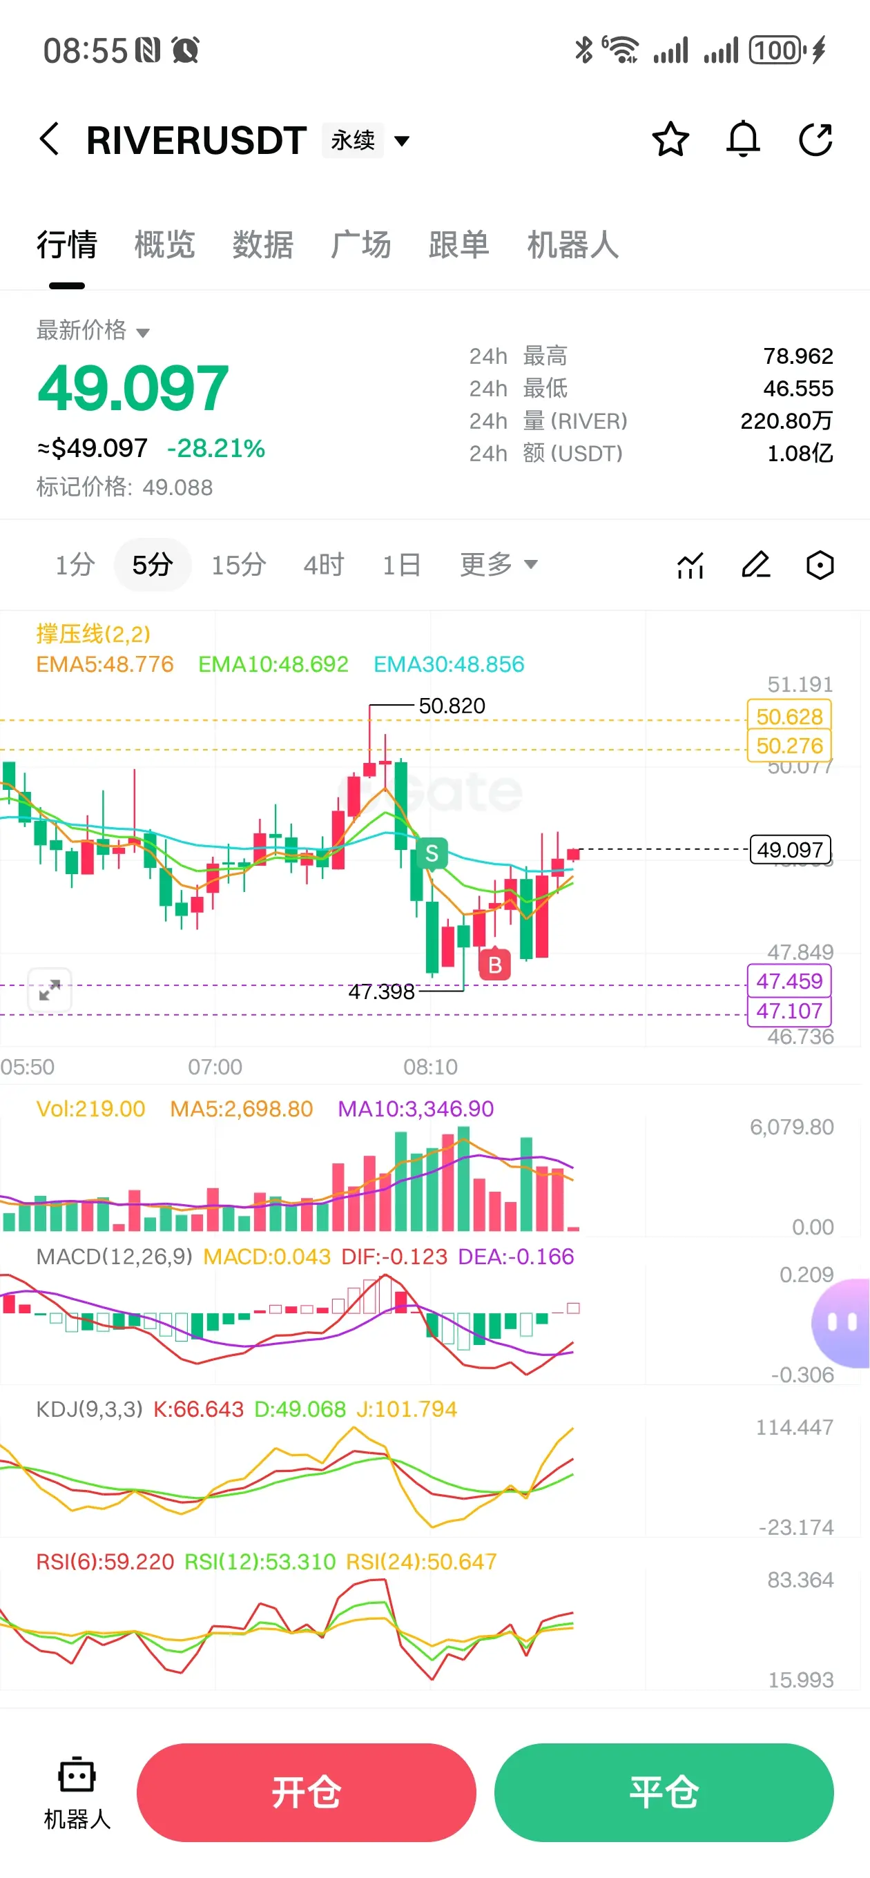Tap 24h turnover 1.08亿
Screen dimensions: 870x1878
click(800, 454)
